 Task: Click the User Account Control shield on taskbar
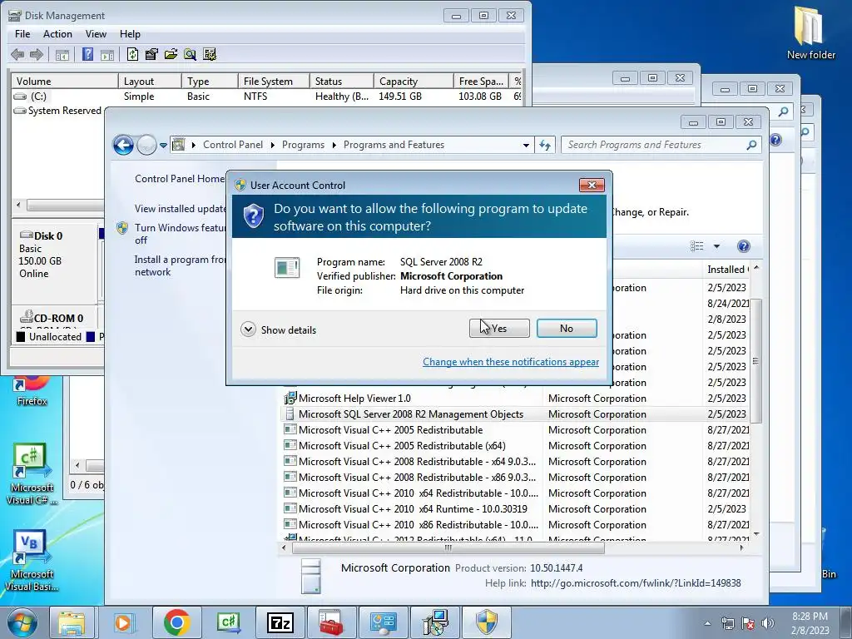point(486,622)
